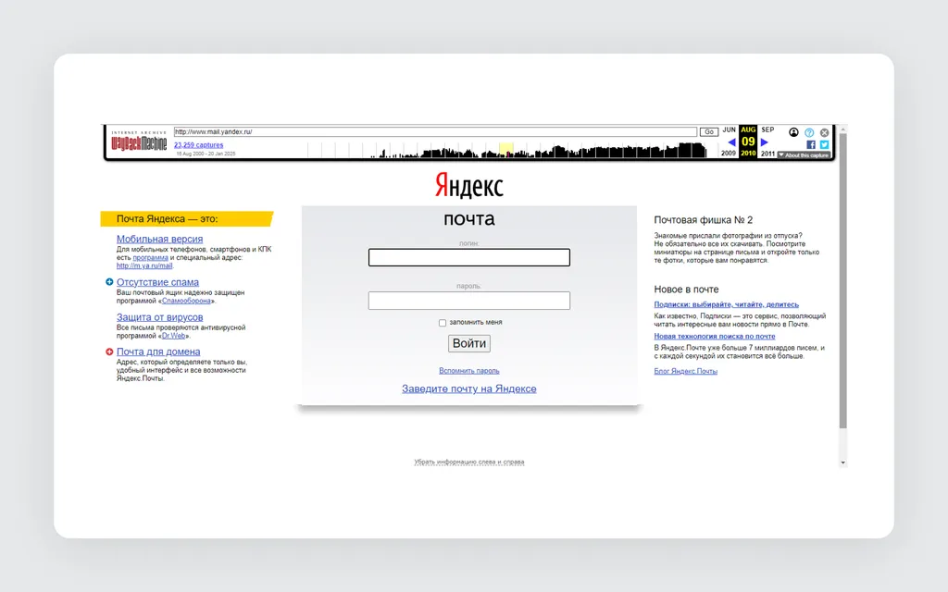Click the red plus icon beside Почта для домена
The height and width of the screenshot is (592, 948).
[109, 351]
